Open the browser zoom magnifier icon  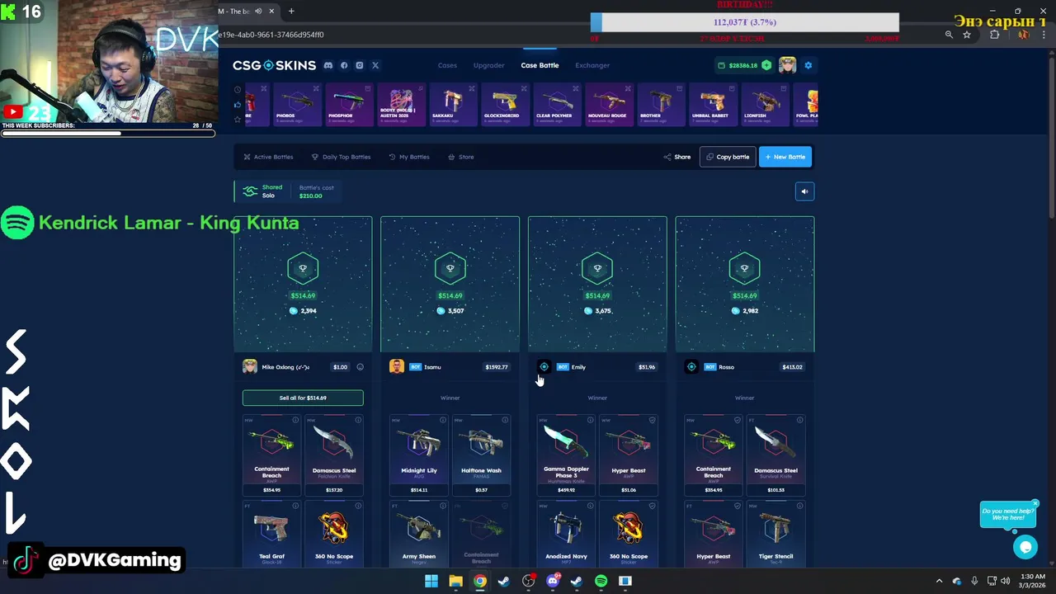tap(949, 35)
